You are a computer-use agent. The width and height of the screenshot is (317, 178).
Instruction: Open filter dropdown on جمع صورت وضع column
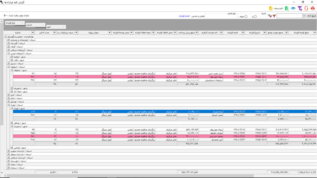click(x=287, y=33)
